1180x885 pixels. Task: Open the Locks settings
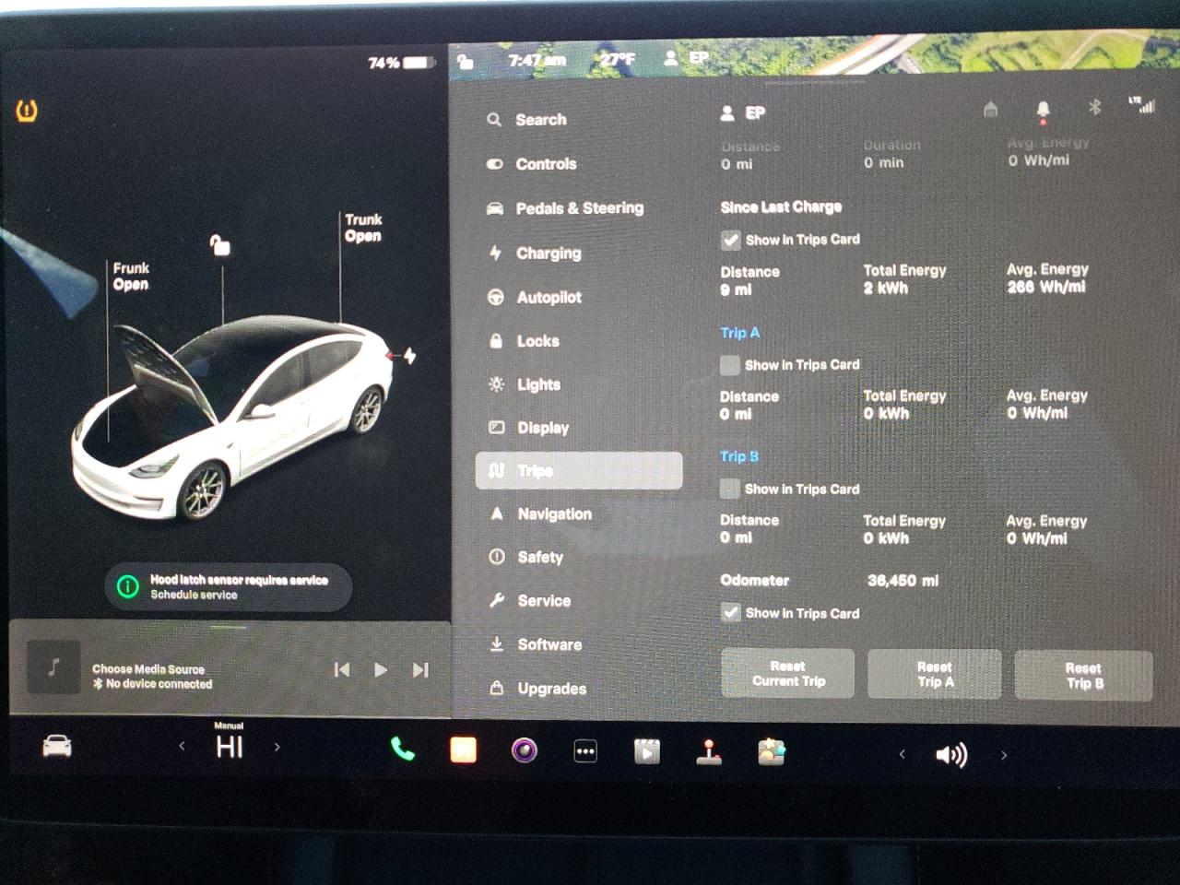click(x=524, y=341)
